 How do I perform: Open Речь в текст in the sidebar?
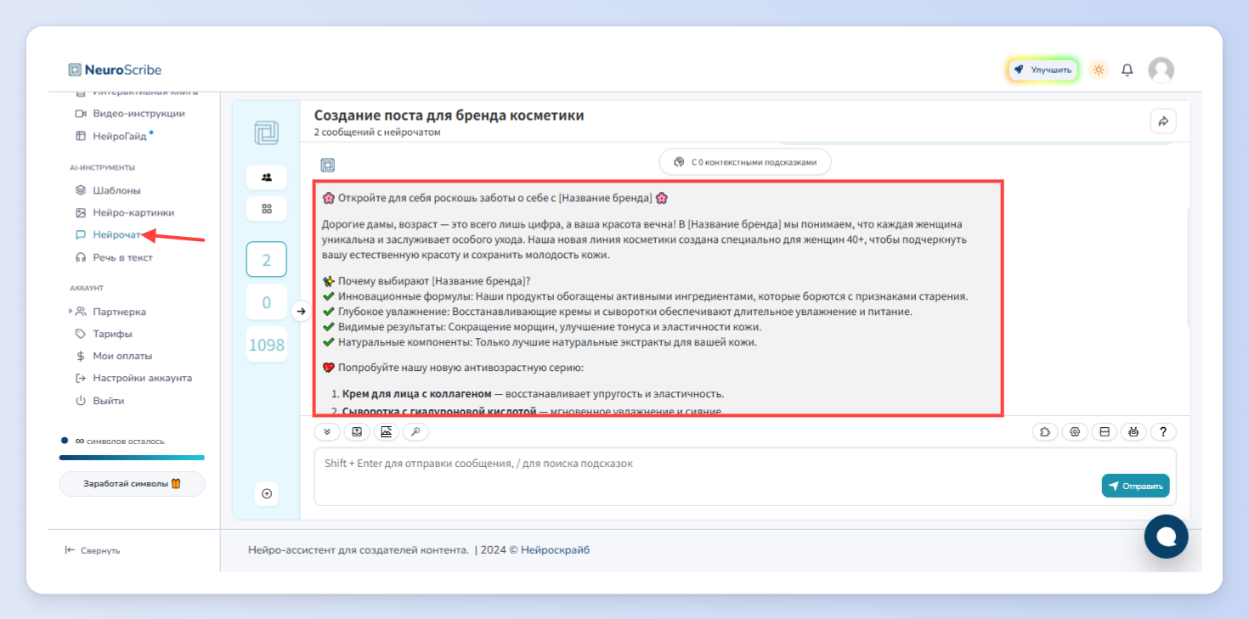point(115,257)
